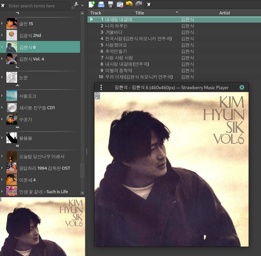
Task: Select the 수궁가 album cover thumbnail
Action: click(12, 119)
